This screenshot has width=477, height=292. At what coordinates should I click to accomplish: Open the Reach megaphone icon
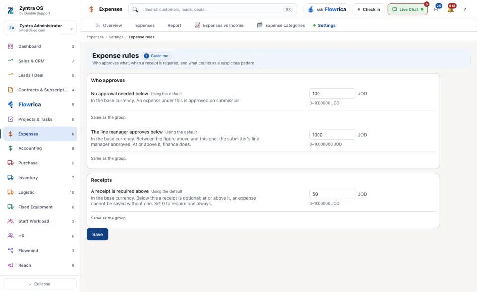click(x=10, y=265)
